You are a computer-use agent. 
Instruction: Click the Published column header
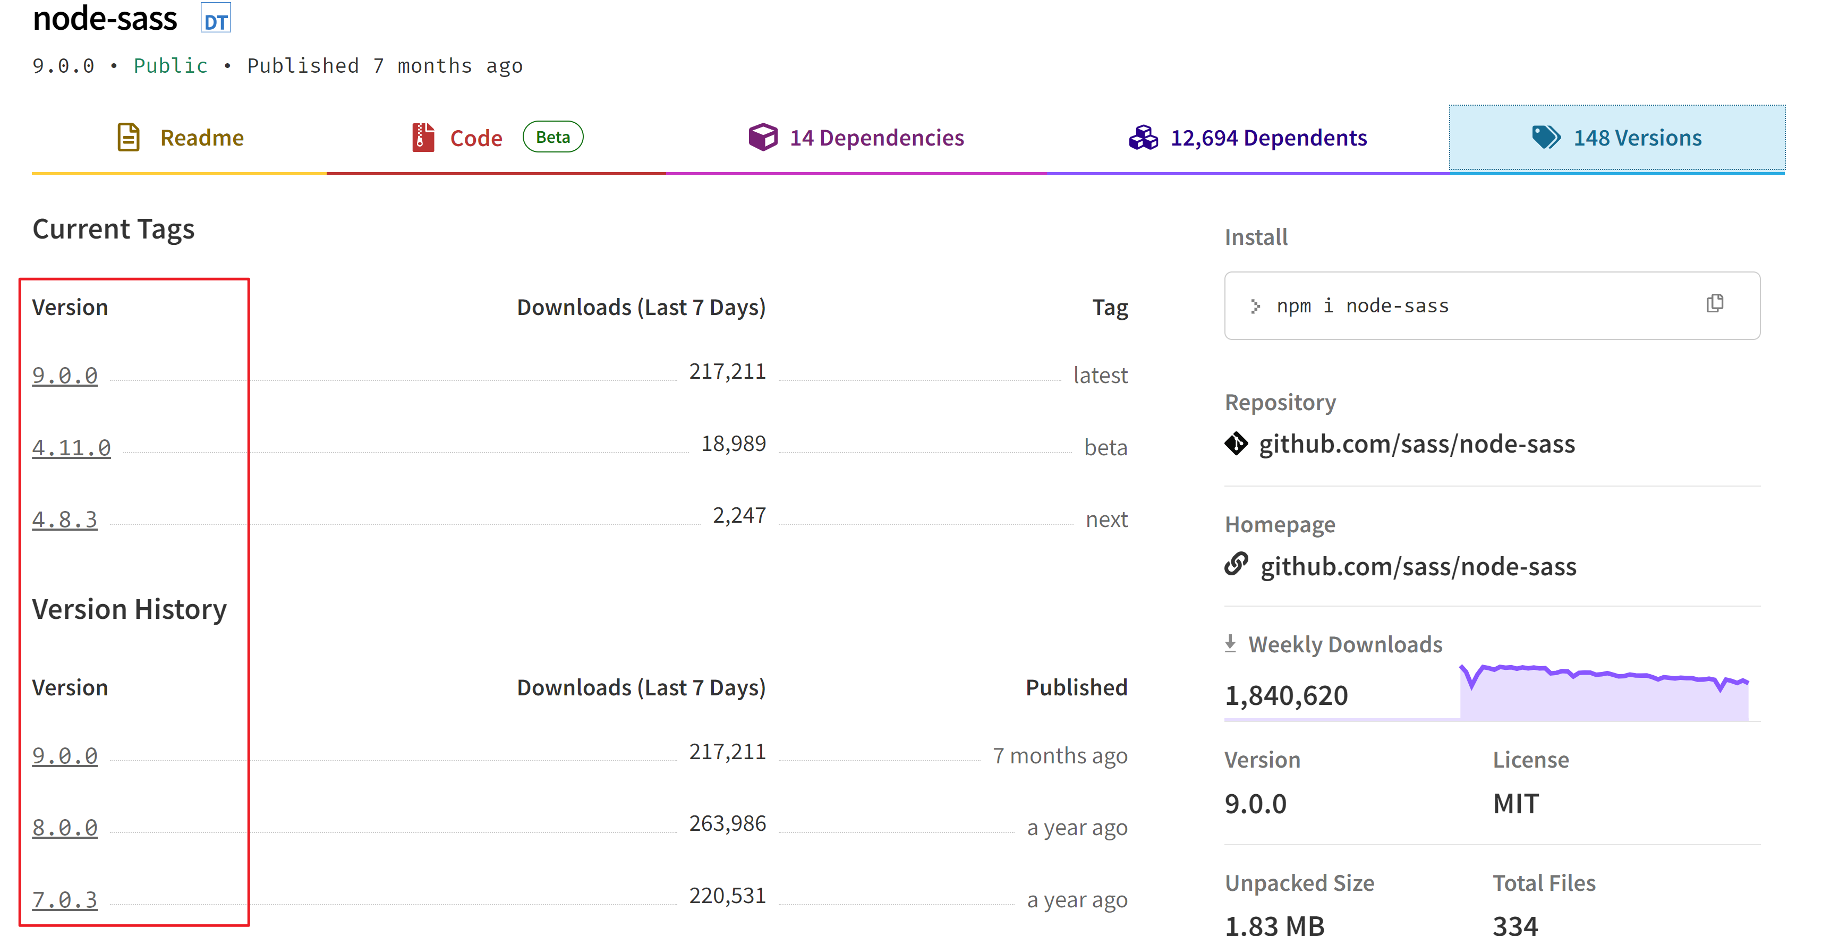pos(1077,687)
